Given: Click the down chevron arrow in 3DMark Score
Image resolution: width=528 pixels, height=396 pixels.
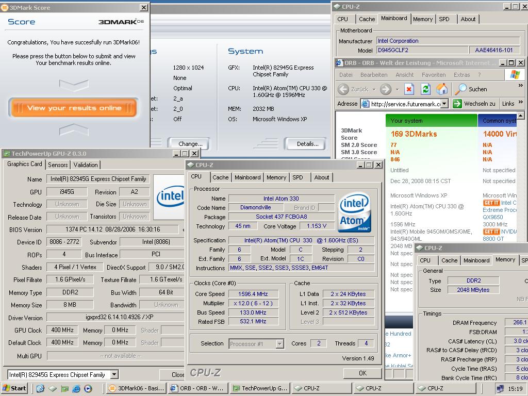Looking at the screenshot, I should [74, 85].
